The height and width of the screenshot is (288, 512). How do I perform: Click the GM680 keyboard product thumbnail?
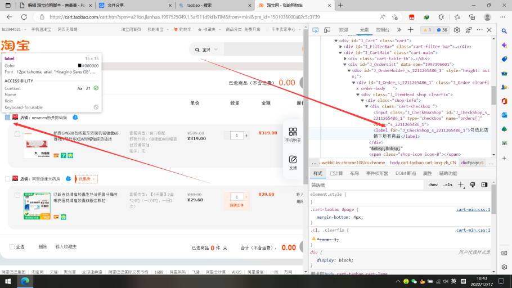[37, 146]
